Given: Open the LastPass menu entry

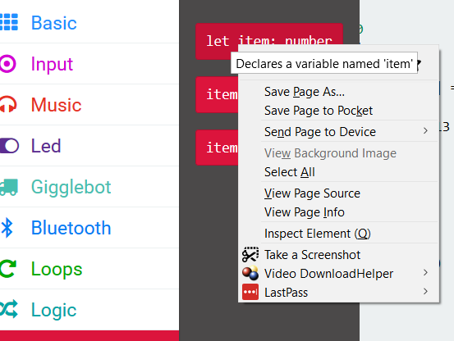Looking at the screenshot, I should (338, 292).
